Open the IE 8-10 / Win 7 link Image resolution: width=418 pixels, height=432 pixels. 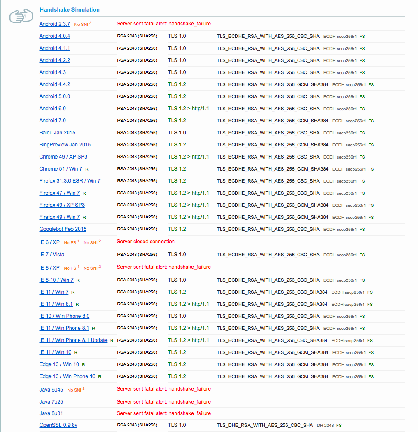(56, 280)
